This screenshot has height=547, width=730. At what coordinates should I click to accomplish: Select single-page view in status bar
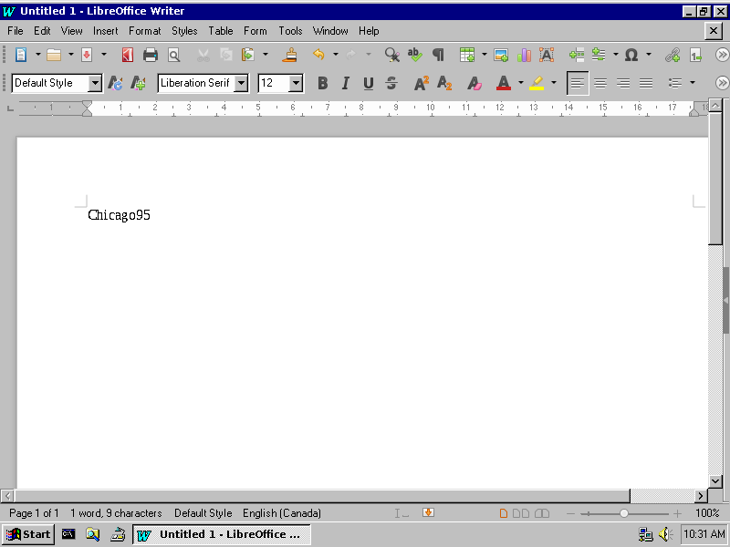(504, 513)
